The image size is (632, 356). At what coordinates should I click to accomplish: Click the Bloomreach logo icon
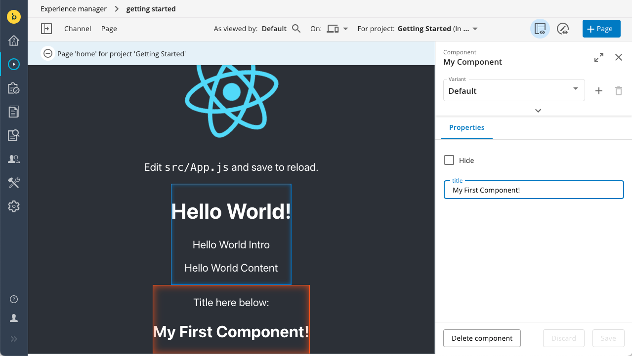click(x=14, y=16)
